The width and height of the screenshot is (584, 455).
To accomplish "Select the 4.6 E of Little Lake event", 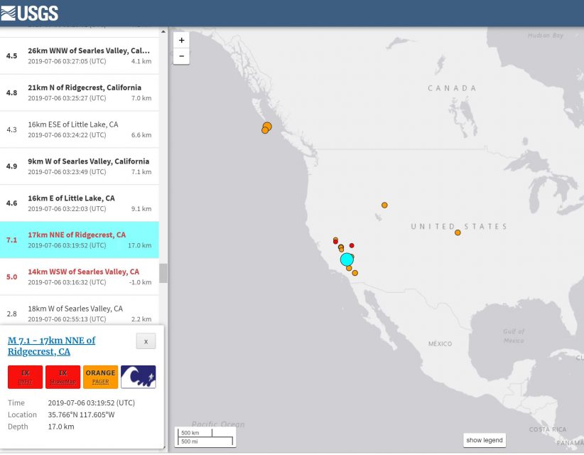I will [x=79, y=203].
